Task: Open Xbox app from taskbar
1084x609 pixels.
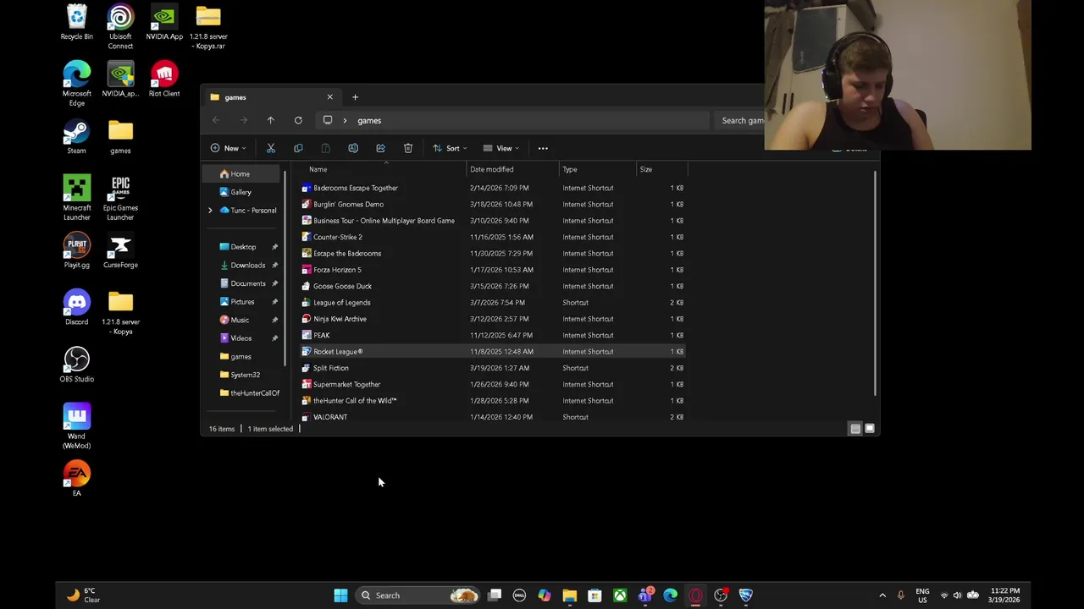Action: coord(620,595)
